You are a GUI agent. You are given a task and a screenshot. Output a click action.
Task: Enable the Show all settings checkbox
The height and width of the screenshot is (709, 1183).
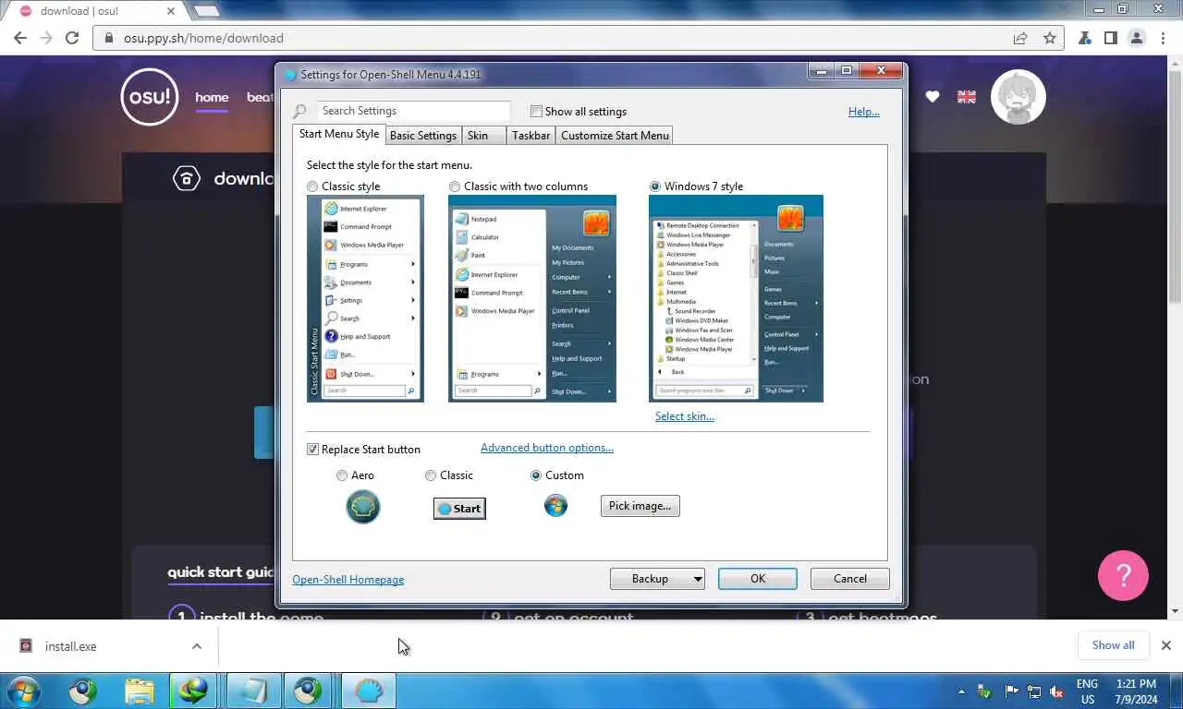[536, 112]
